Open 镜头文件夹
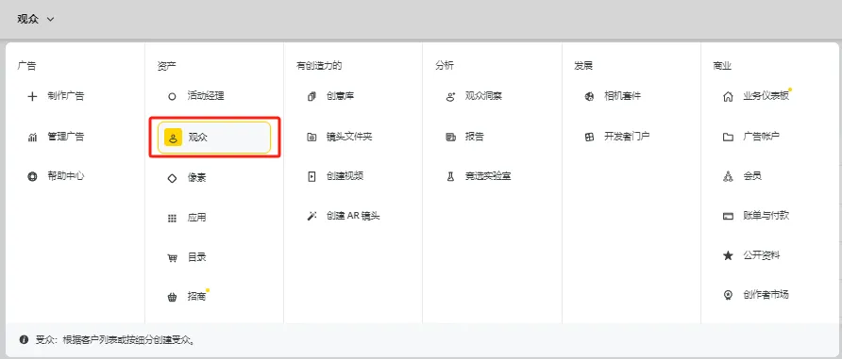The width and height of the screenshot is (842, 359). (x=349, y=137)
